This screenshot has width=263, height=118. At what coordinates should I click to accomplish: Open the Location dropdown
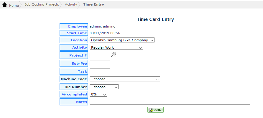pos(122,40)
